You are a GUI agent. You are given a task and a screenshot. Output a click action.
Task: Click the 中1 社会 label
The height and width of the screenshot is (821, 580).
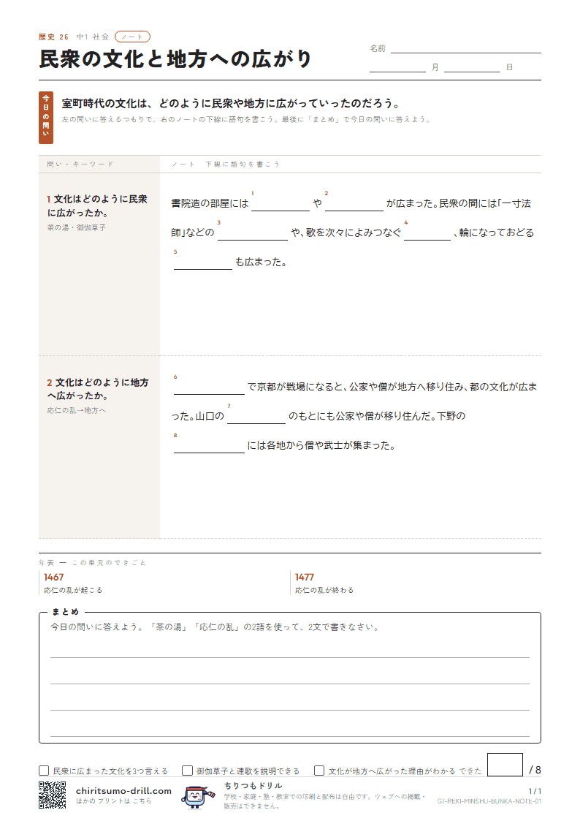pos(93,37)
